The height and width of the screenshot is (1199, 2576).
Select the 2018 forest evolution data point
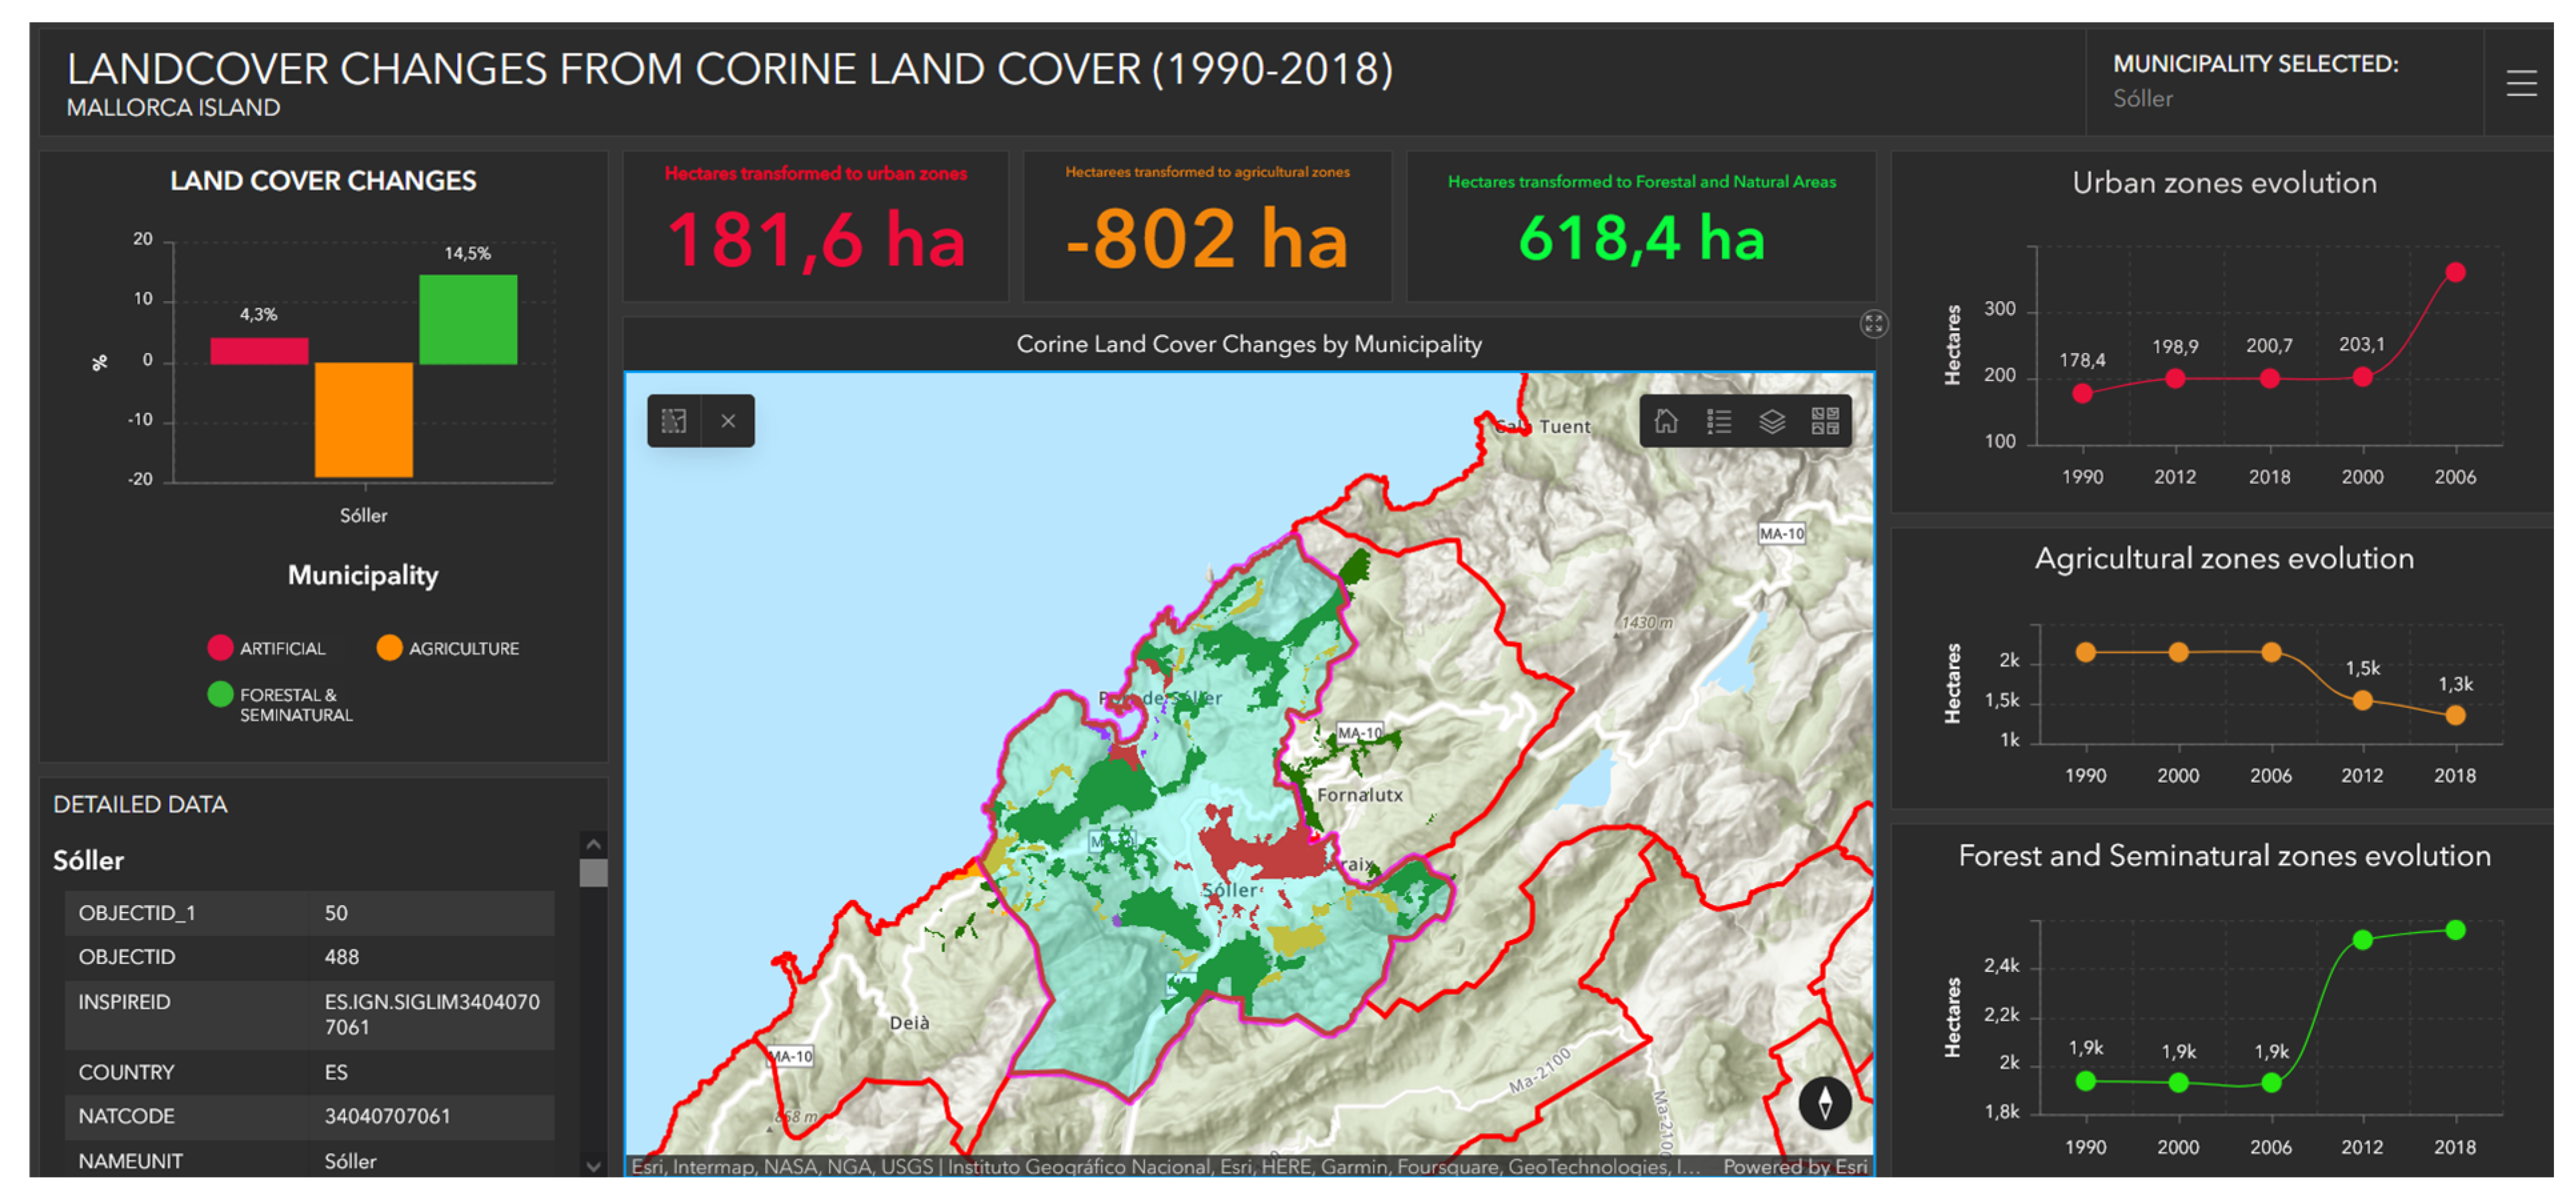pos(2455,930)
